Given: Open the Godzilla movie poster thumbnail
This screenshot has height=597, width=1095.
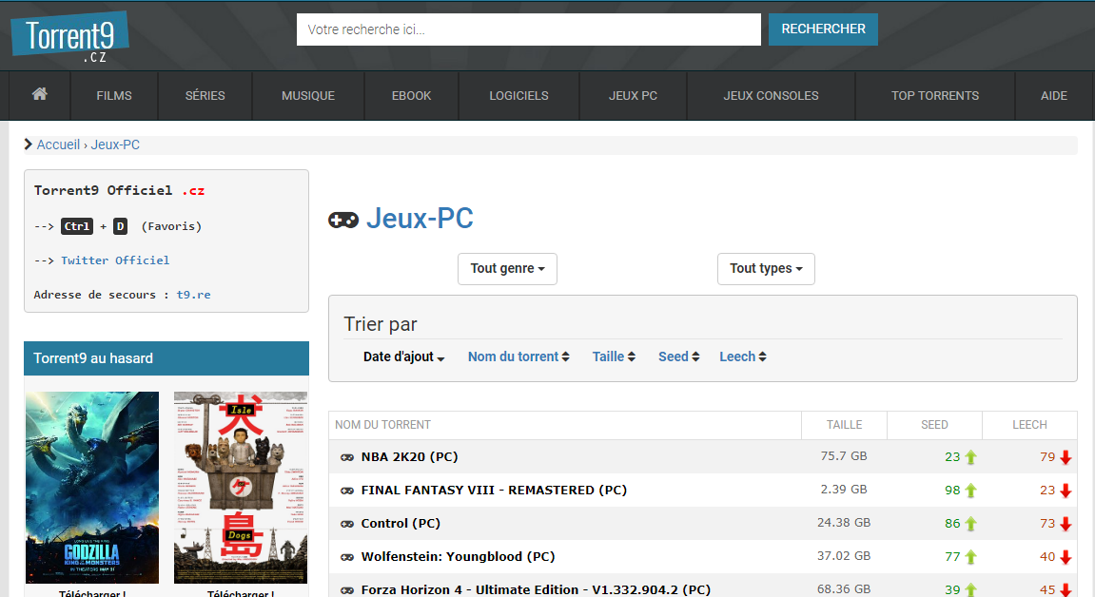Looking at the screenshot, I should click(x=92, y=487).
